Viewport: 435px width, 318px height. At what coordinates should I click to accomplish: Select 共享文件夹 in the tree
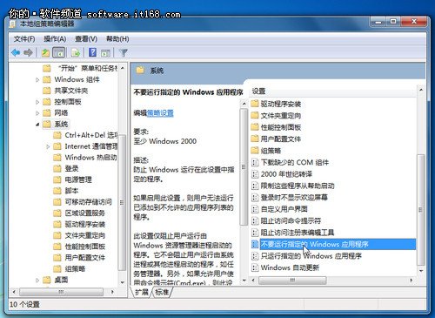point(71,91)
